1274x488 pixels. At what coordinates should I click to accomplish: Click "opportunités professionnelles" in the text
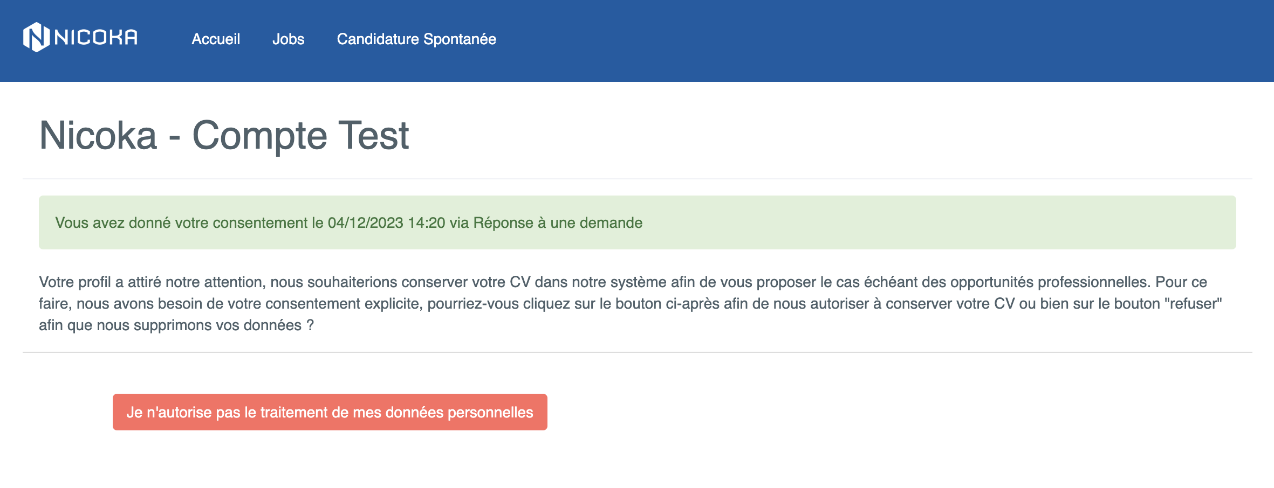(1049, 282)
